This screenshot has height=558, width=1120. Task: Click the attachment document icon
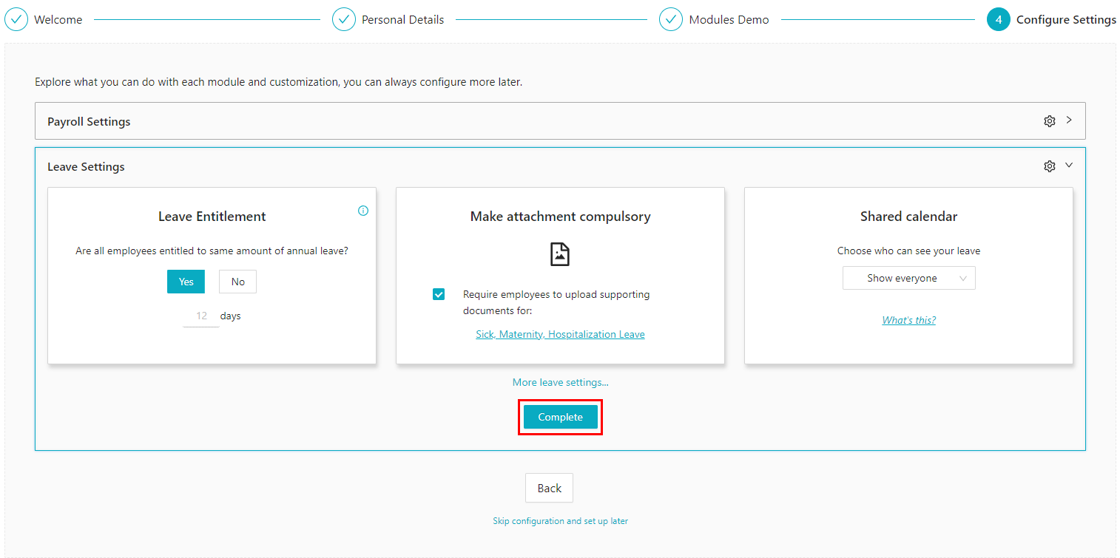pyautogui.click(x=560, y=254)
